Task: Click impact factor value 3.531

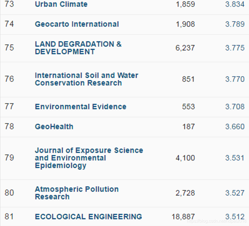Action: click(x=235, y=158)
